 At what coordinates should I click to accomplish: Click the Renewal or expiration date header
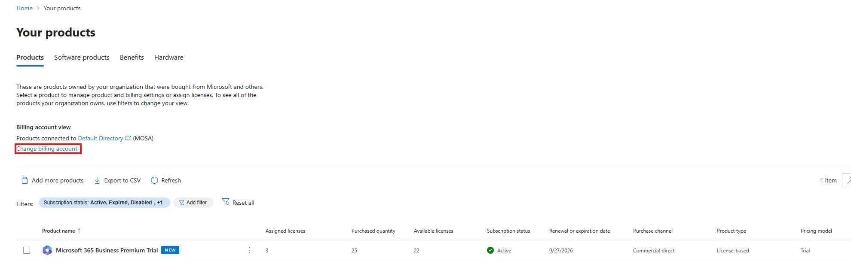pos(580,231)
